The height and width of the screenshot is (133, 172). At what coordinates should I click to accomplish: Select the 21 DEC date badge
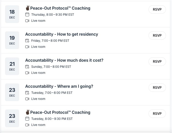(12, 66)
